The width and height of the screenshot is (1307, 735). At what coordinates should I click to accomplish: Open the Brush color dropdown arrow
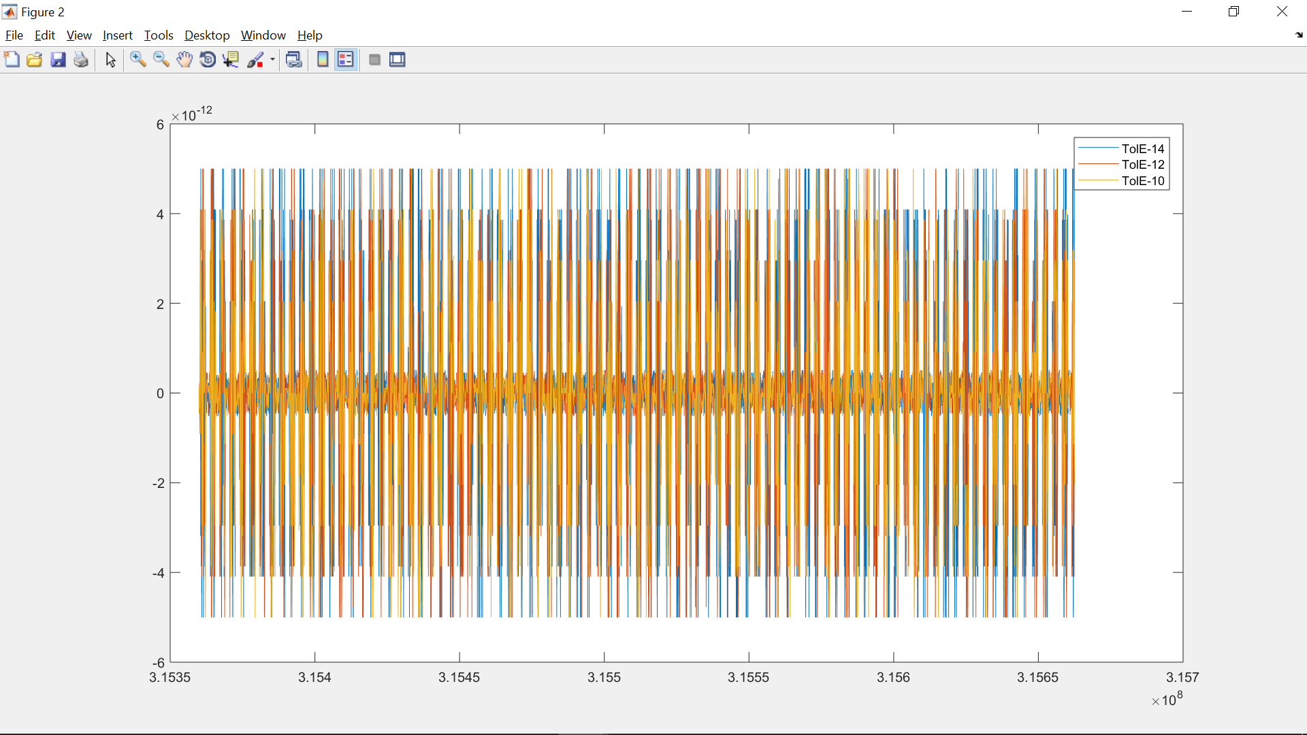tap(272, 60)
